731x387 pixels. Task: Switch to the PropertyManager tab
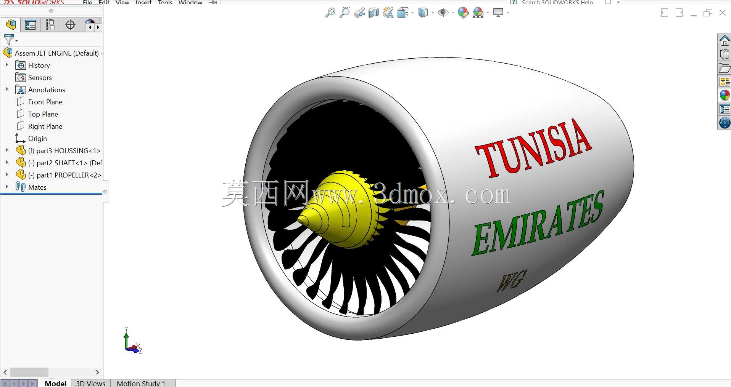31,25
